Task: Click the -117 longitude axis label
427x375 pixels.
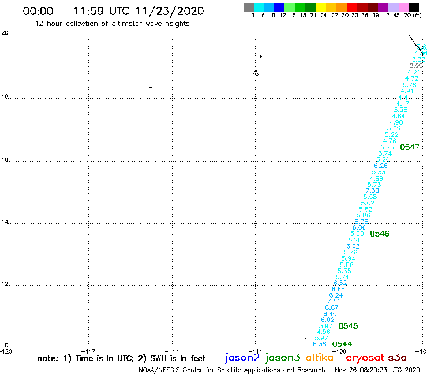Action: [88, 351]
